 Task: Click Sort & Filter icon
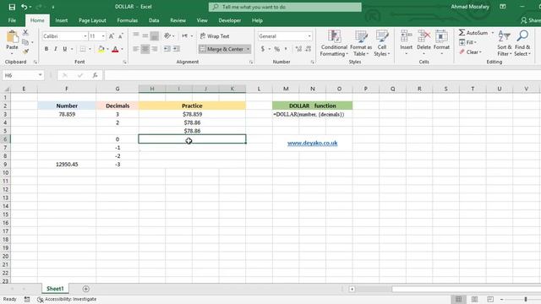pos(504,36)
